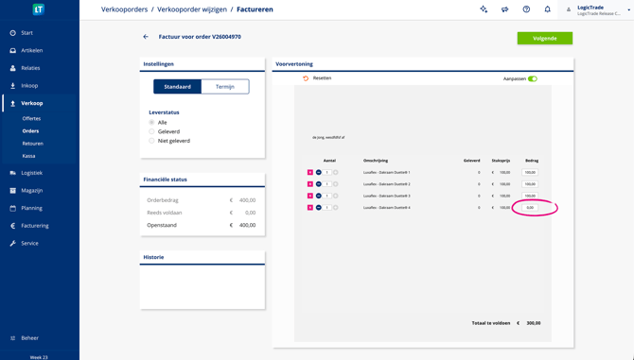
Task: Delete the Dakraam Duette 4 line
Action: point(310,208)
